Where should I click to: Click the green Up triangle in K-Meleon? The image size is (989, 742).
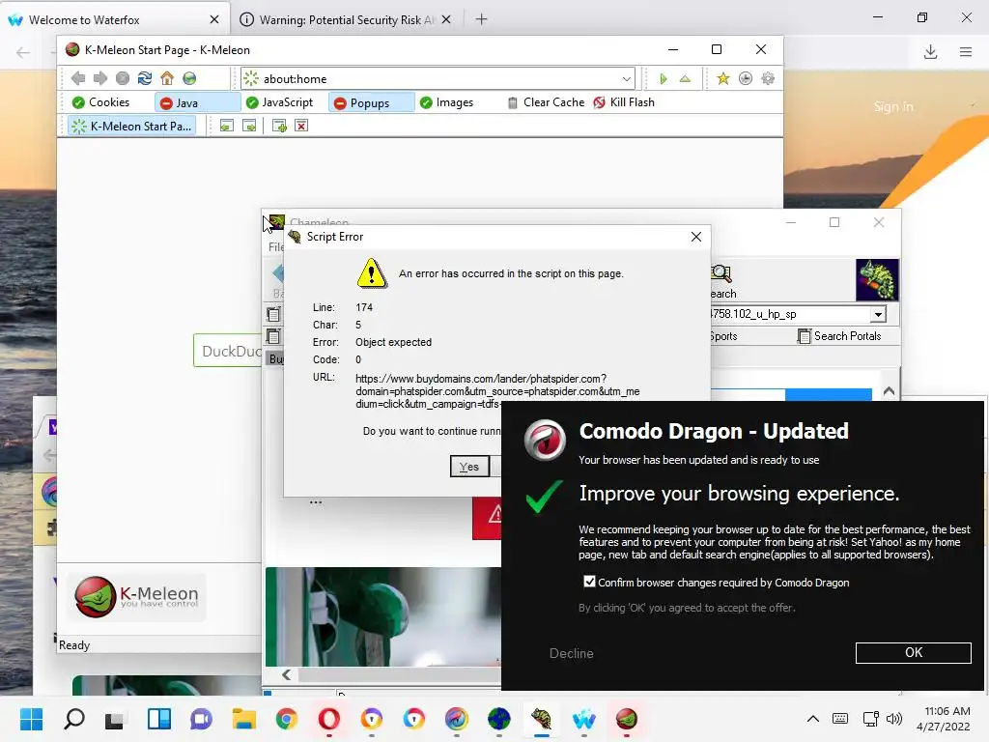click(685, 79)
